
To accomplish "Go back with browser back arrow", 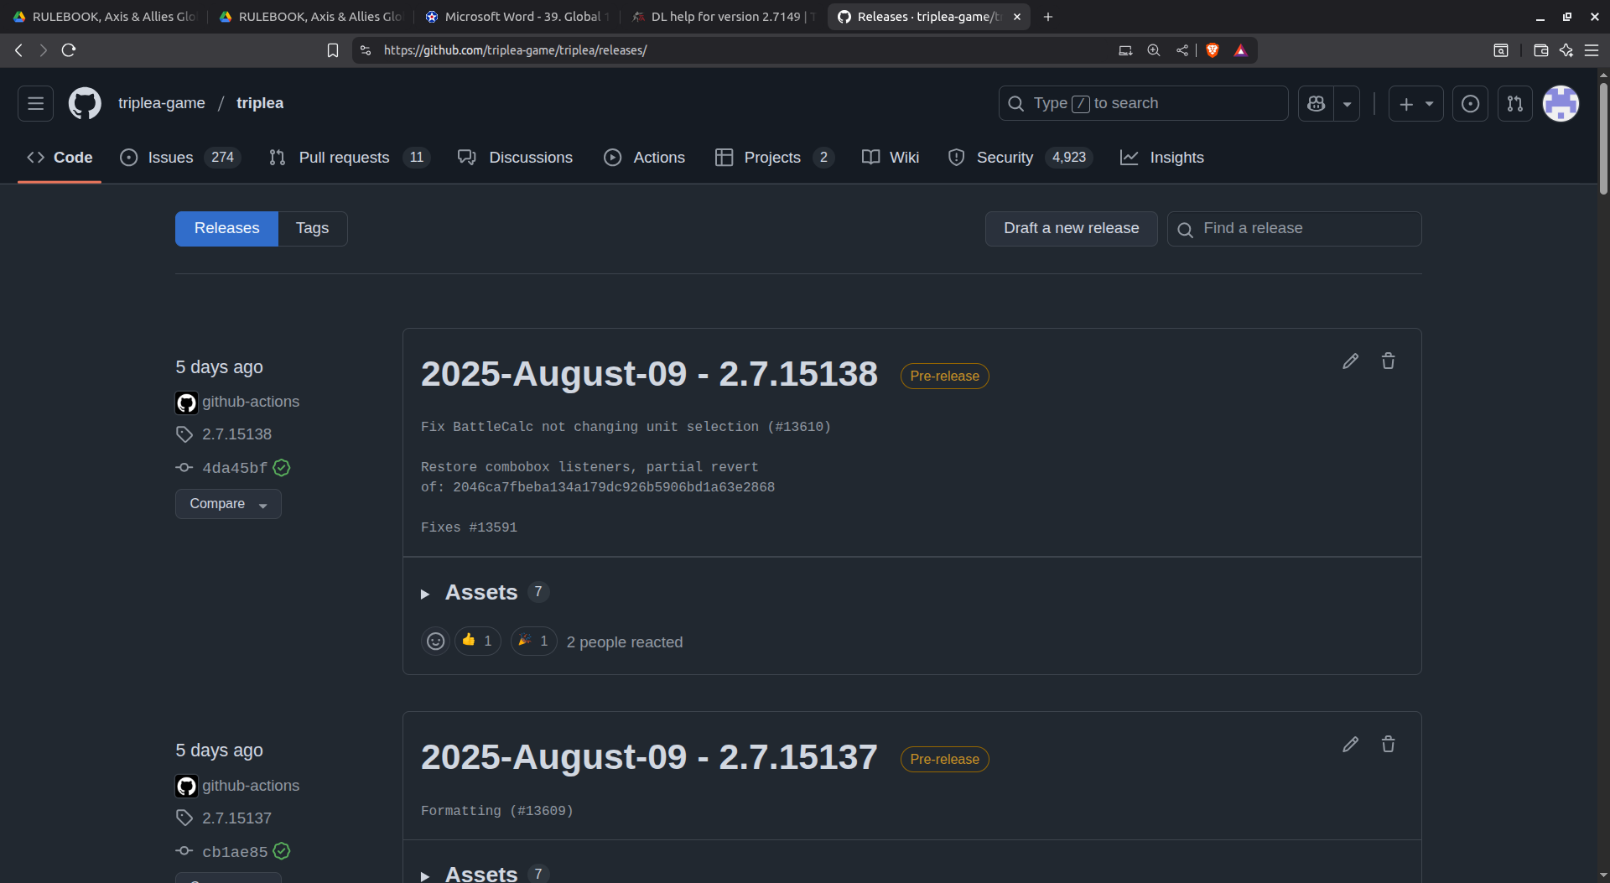I will pyautogui.click(x=18, y=50).
